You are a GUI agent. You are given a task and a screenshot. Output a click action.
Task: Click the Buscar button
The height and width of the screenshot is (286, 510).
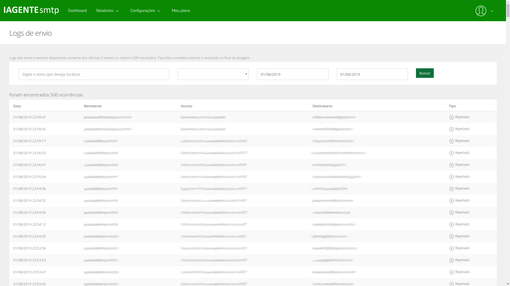click(x=425, y=73)
